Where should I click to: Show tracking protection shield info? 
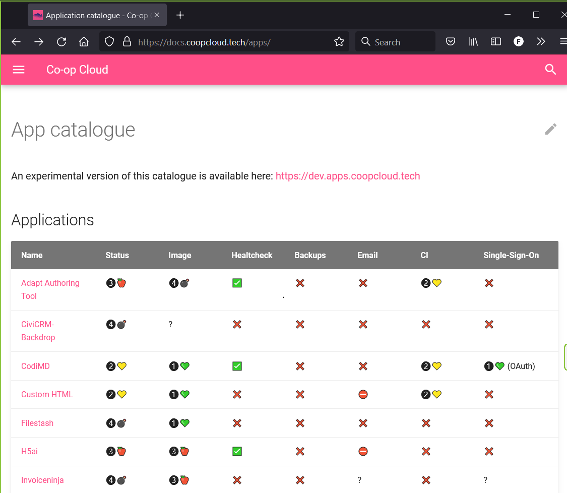pyautogui.click(x=109, y=42)
